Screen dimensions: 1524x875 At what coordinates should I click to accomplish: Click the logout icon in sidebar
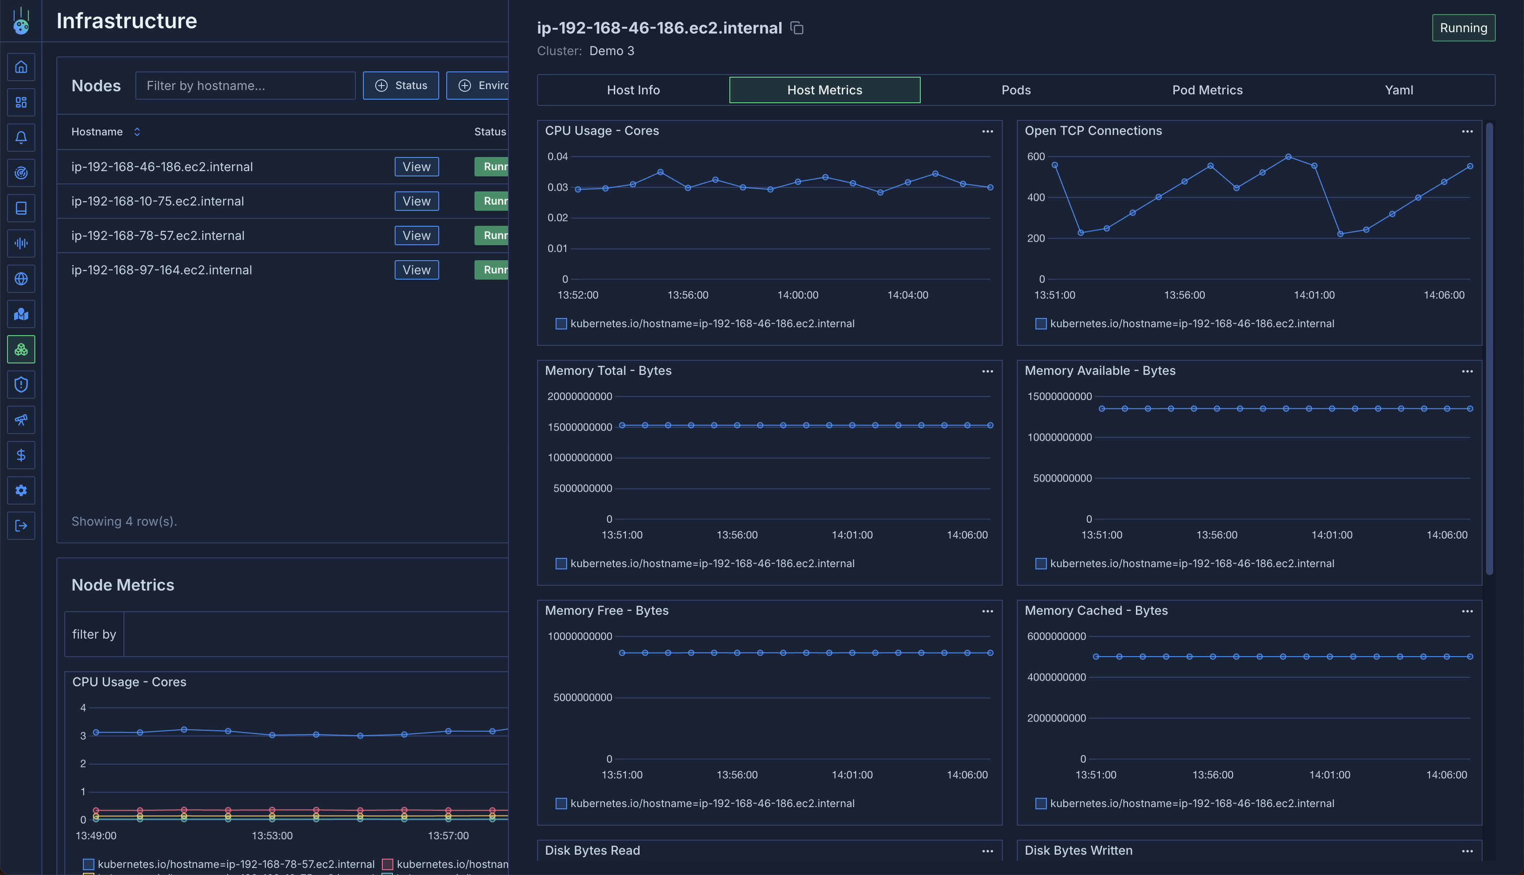21,526
